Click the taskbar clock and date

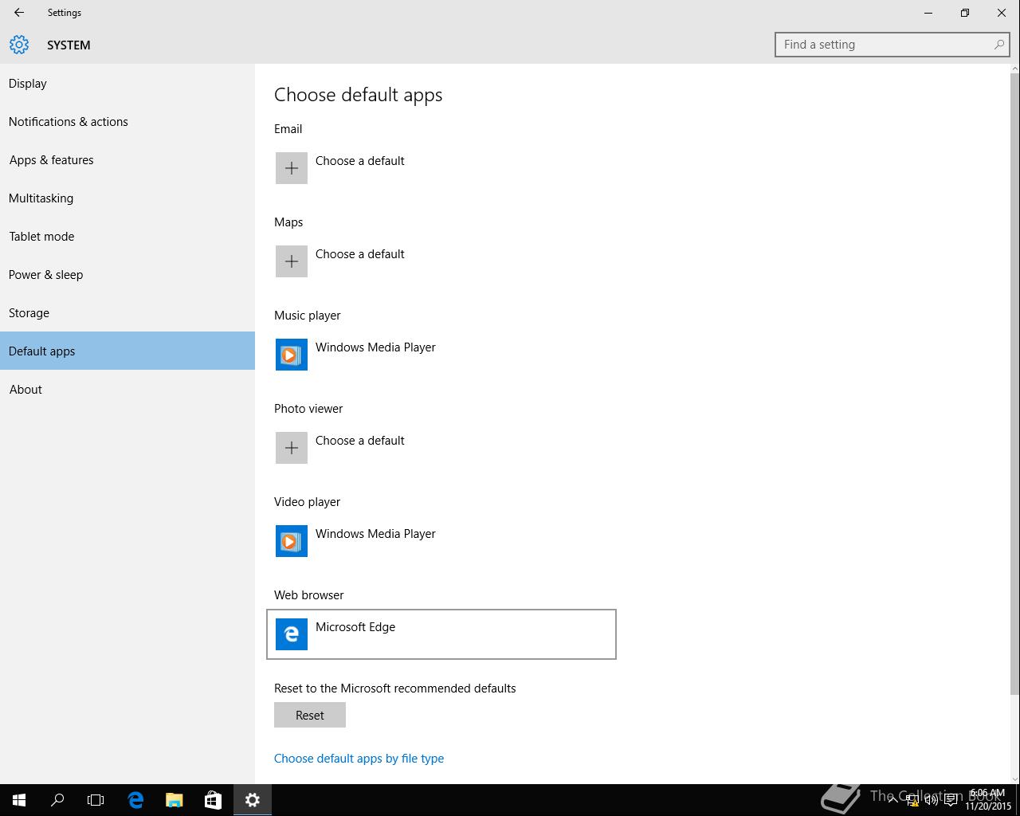988,800
